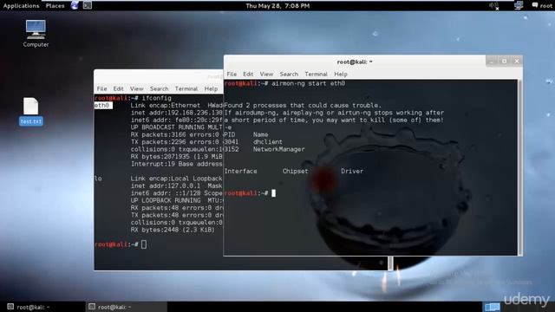Click the back terminal's vertical scrollbar
555x312 pixels.
point(391,263)
